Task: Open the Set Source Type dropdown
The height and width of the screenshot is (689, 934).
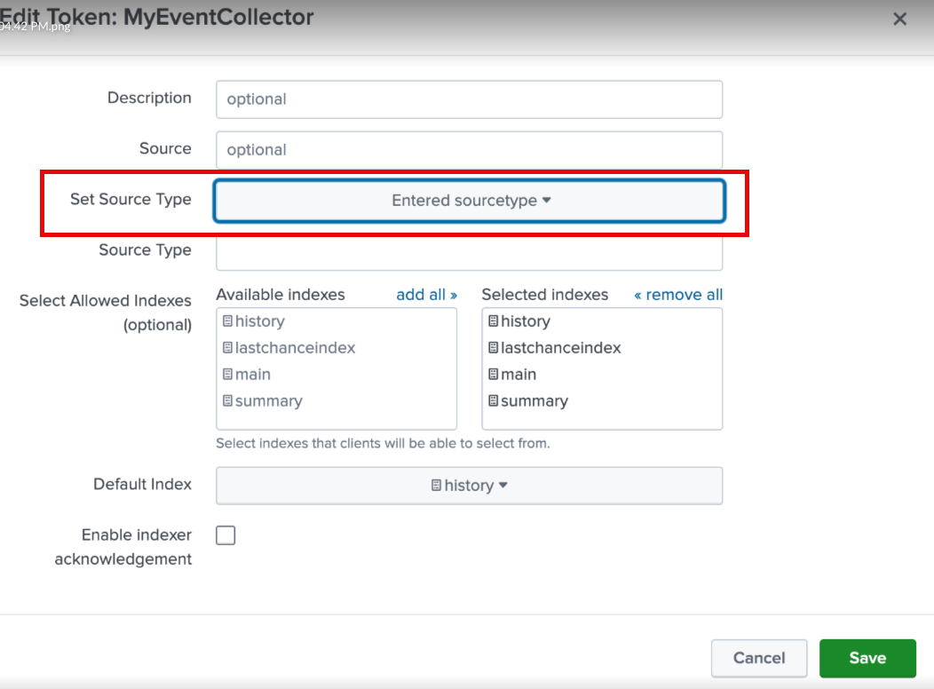Action: (x=470, y=201)
